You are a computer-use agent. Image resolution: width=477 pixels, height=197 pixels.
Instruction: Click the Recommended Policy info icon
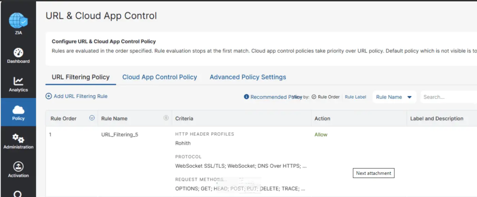tap(247, 97)
